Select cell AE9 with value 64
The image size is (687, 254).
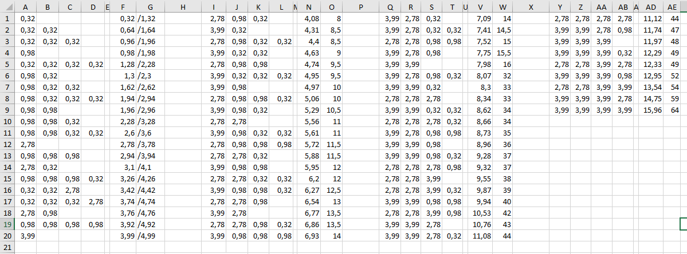(x=672, y=110)
